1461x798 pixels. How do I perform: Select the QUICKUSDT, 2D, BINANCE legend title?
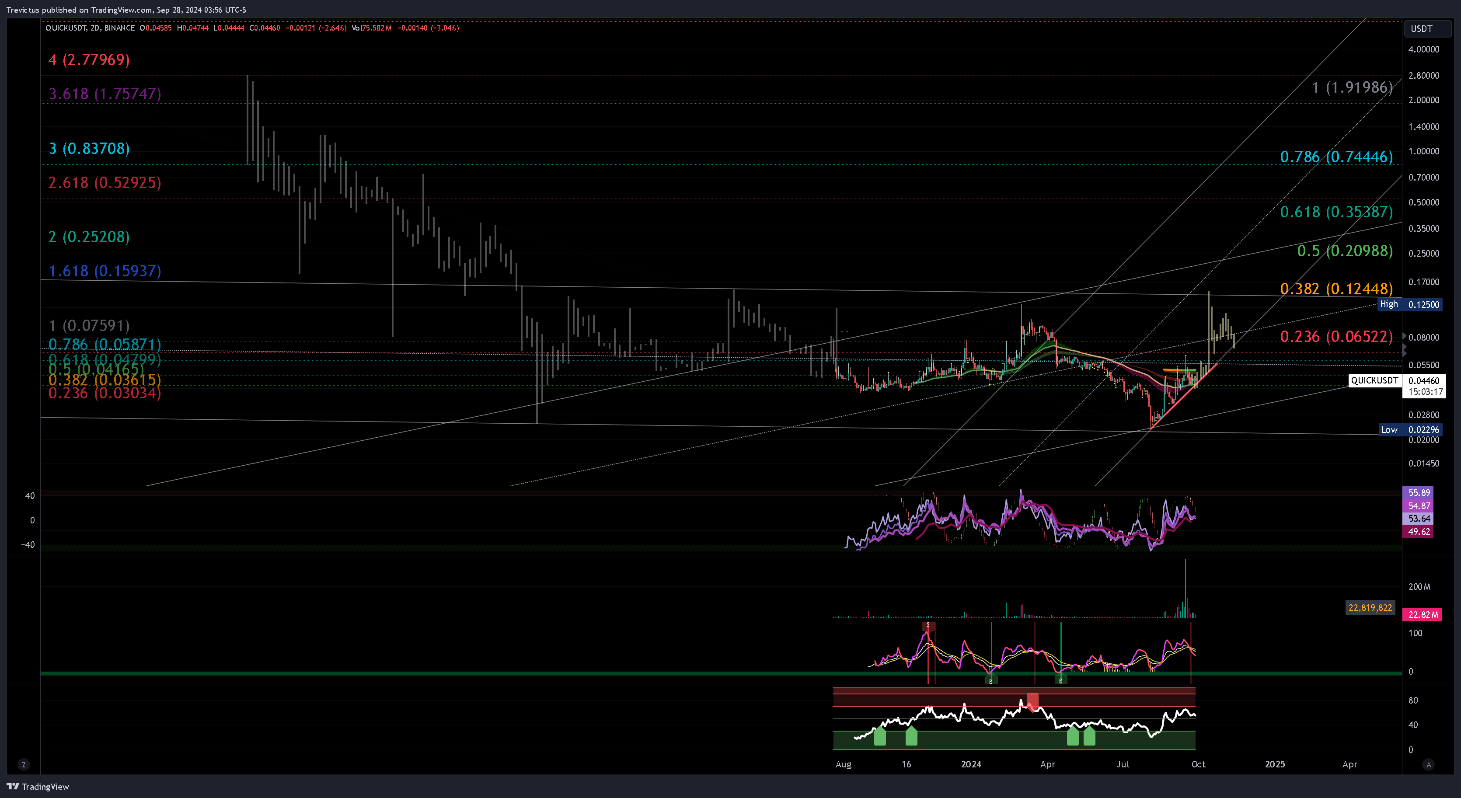(90, 28)
